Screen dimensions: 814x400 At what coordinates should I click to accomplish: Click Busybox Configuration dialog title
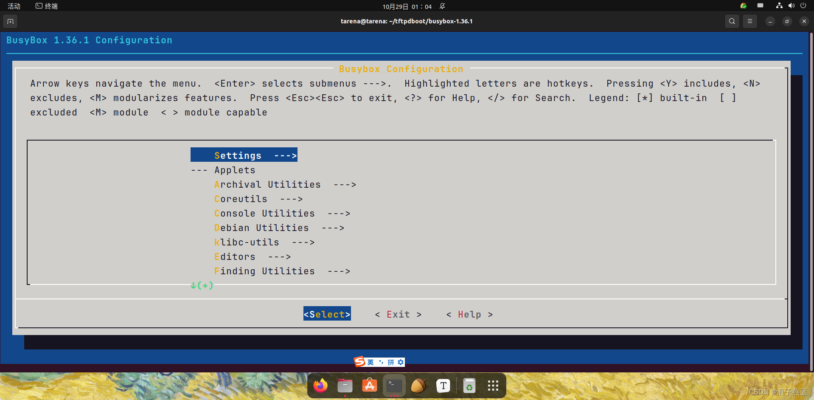coord(401,69)
